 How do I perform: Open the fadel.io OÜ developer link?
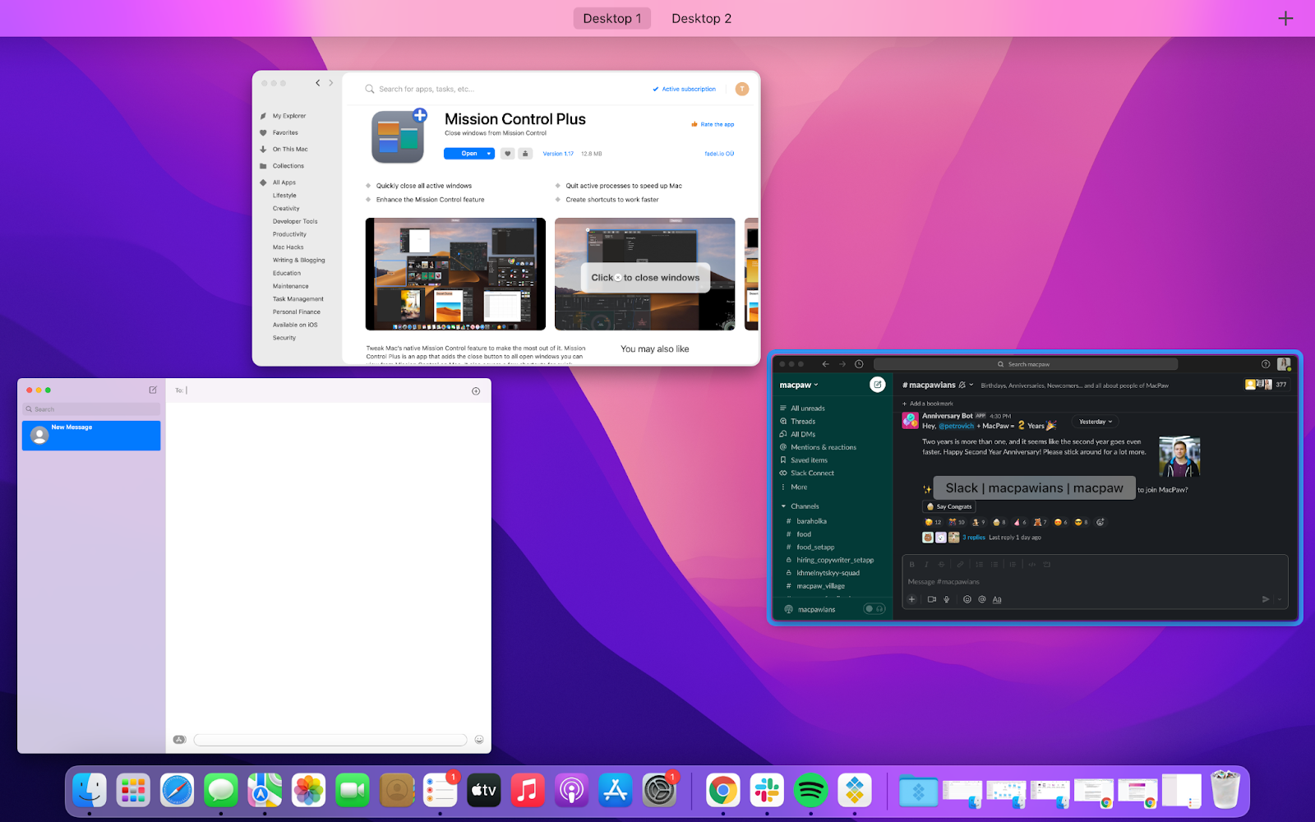pyautogui.click(x=719, y=154)
